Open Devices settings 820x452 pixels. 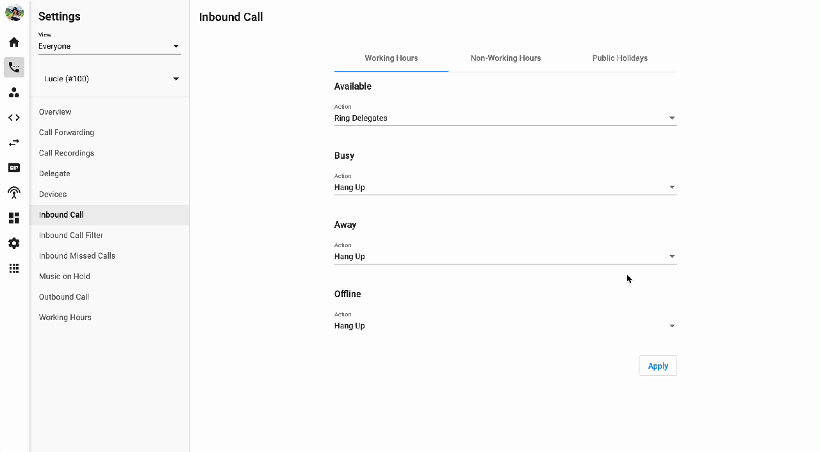coord(110,194)
